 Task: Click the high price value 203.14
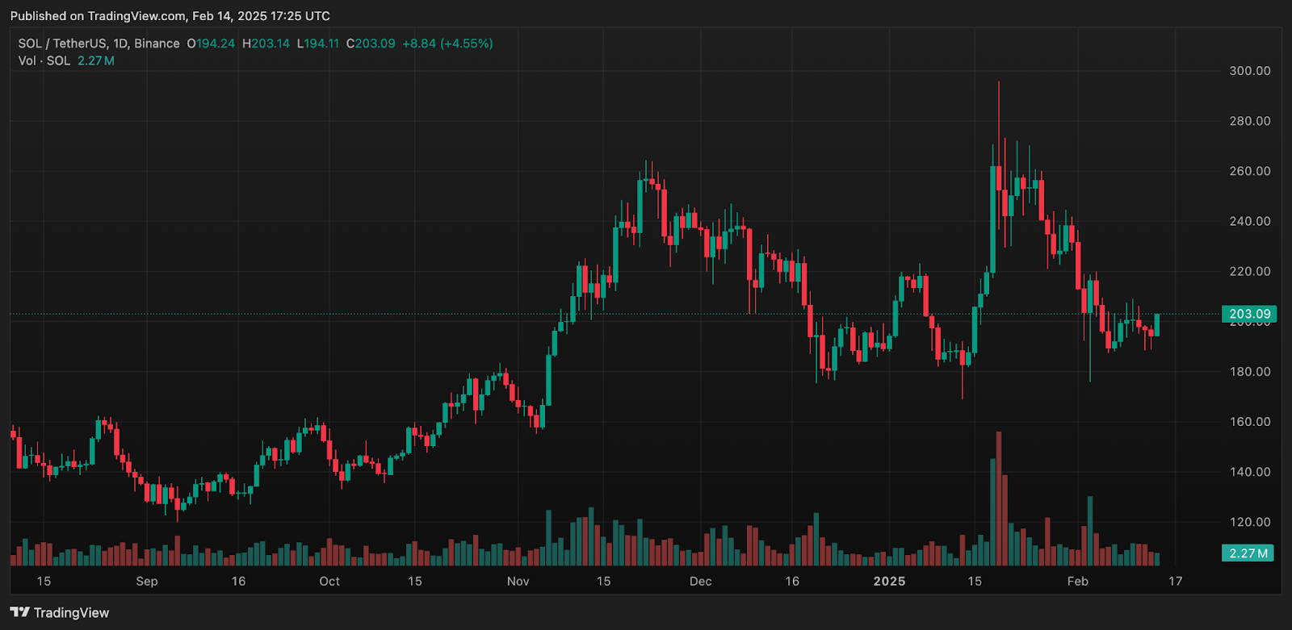[x=270, y=44]
